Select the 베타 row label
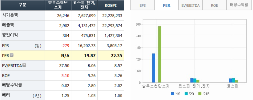This screenshot has width=253, height=100. (x=6, y=95)
